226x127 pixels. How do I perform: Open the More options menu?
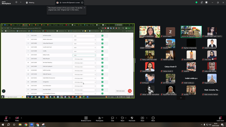click(153, 119)
